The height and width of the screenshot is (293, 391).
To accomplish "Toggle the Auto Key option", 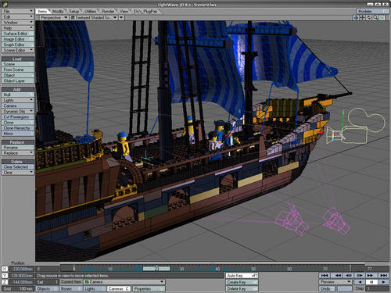I will point(242,275).
